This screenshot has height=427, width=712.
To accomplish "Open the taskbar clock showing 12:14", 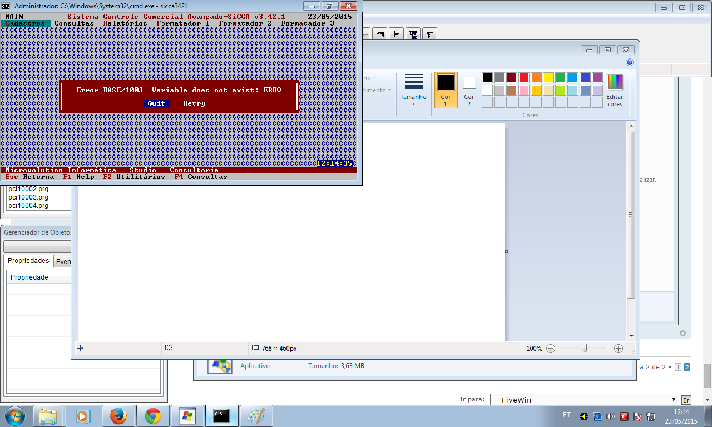I will pyautogui.click(x=681, y=416).
